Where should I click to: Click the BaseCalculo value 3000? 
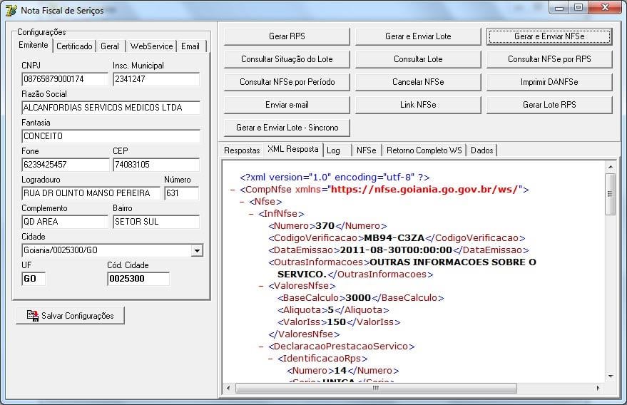click(358, 298)
